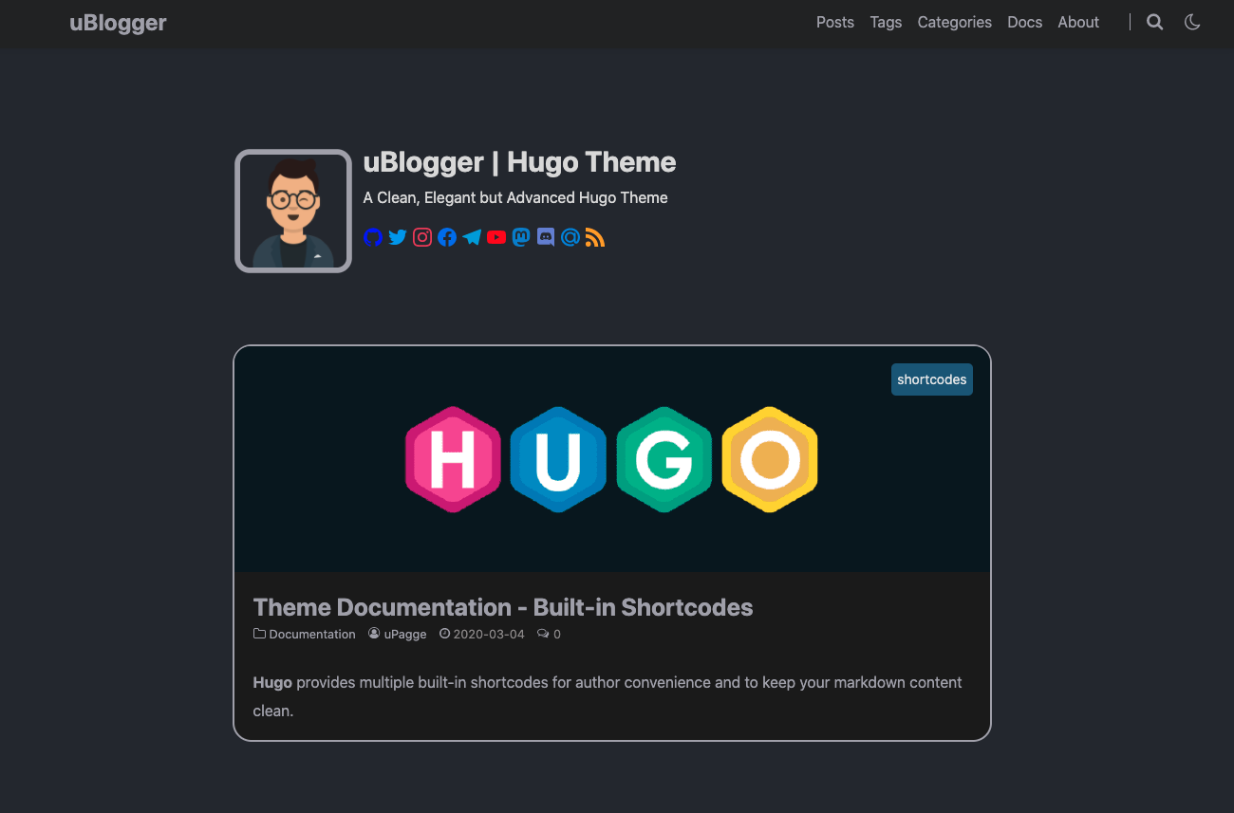Open the GitHub profile icon
Screen dimensions: 1234x813
(x=373, y=237)
